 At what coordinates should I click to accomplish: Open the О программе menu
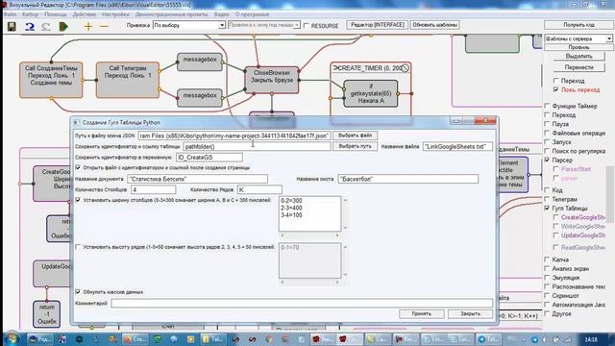pos(252,14)
